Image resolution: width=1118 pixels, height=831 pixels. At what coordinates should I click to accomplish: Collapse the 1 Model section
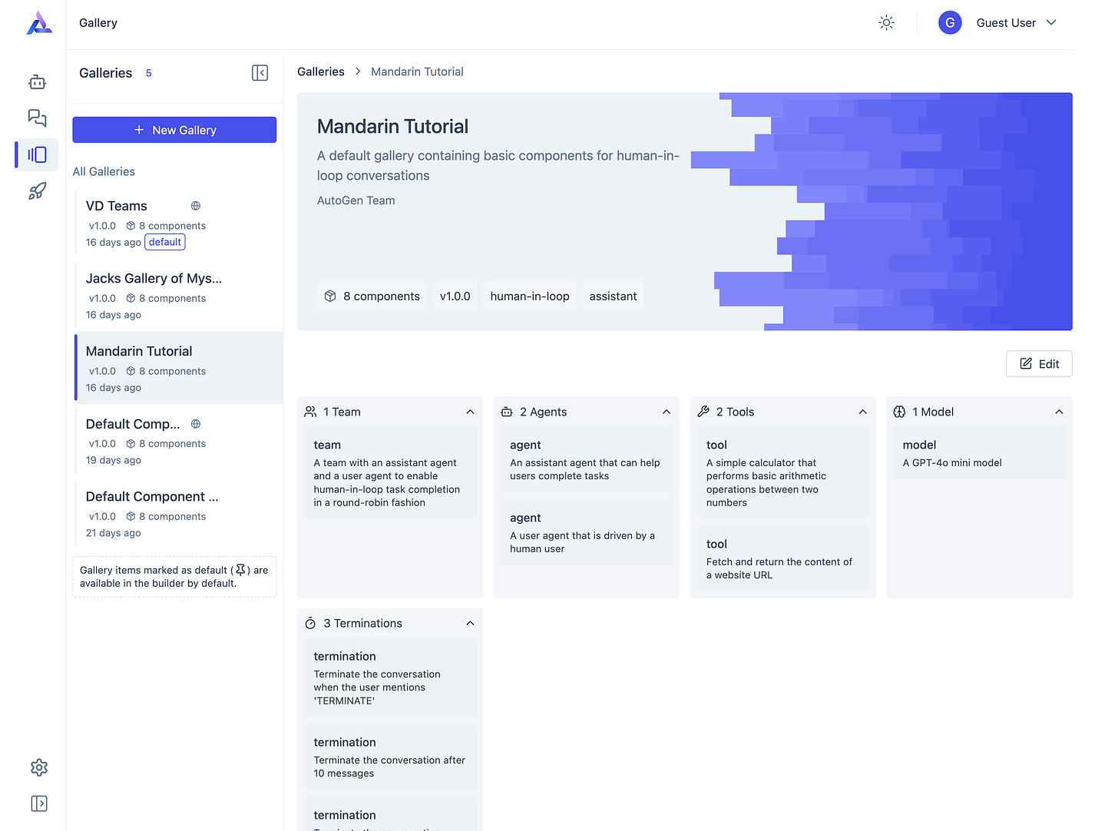(1059, 412)
